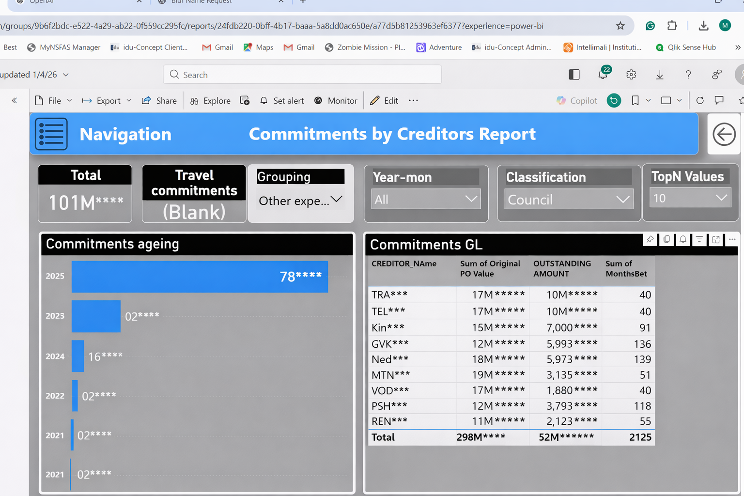Open the filters applied to Commitments GL
Screen dimensions: 744x496
pos(699,239)
